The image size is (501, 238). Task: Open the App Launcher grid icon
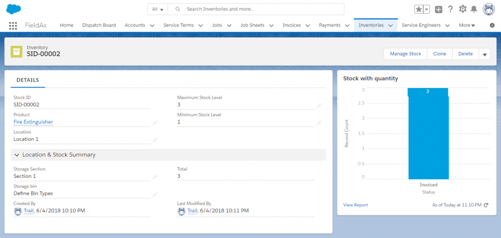pos(13,25)
